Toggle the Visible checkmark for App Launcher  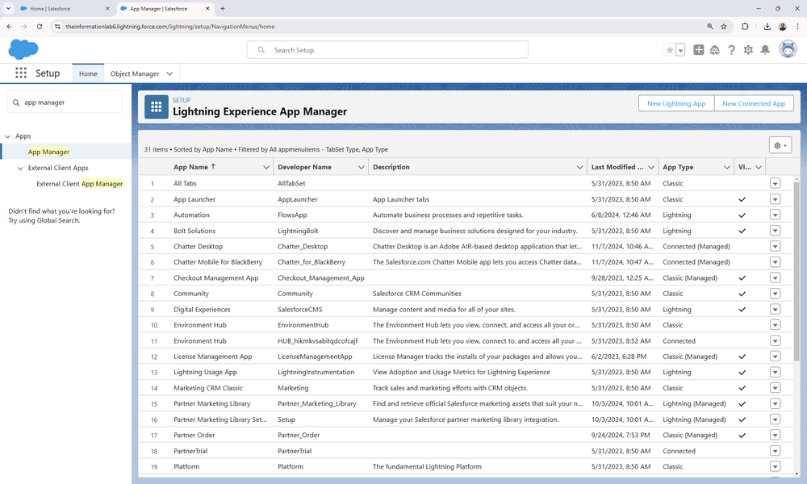[741, 199]
